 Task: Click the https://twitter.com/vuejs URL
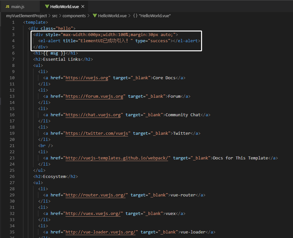97,133
